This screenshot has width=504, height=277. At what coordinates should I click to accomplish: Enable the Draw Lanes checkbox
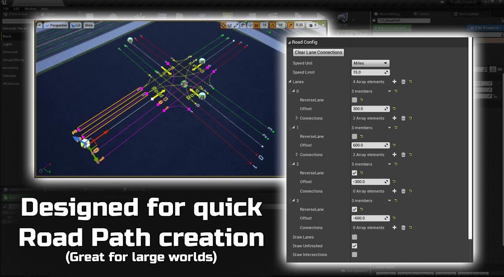click(x=355, y=237)
